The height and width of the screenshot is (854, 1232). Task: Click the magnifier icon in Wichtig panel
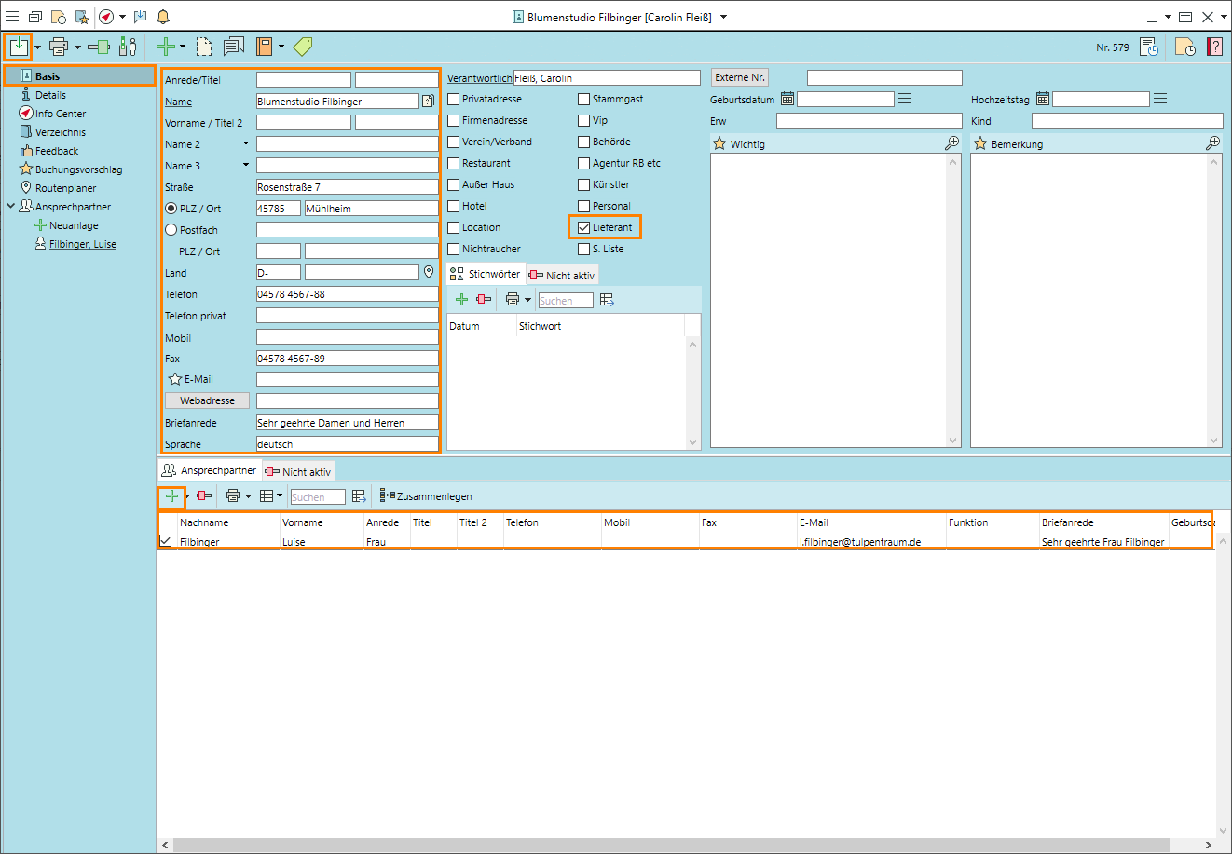click(x=951, y=143)
